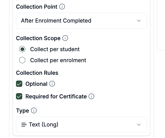Click the Optional label text

[x=36, y=84]
